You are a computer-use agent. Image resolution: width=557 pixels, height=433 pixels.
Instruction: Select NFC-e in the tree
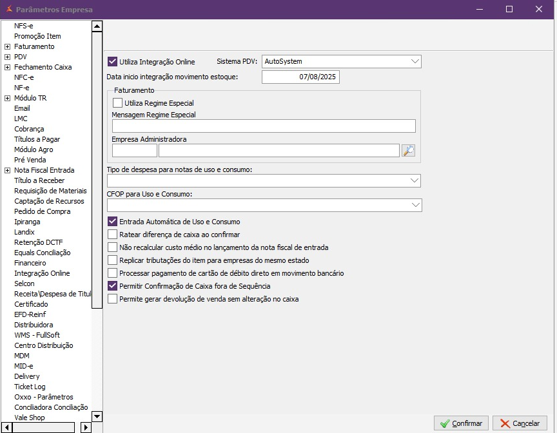click(x=24, y=77)
